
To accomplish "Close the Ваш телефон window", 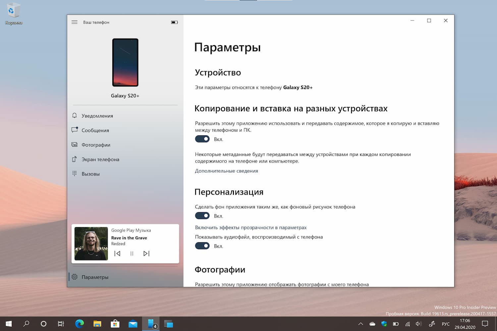I will click(446, 21).
